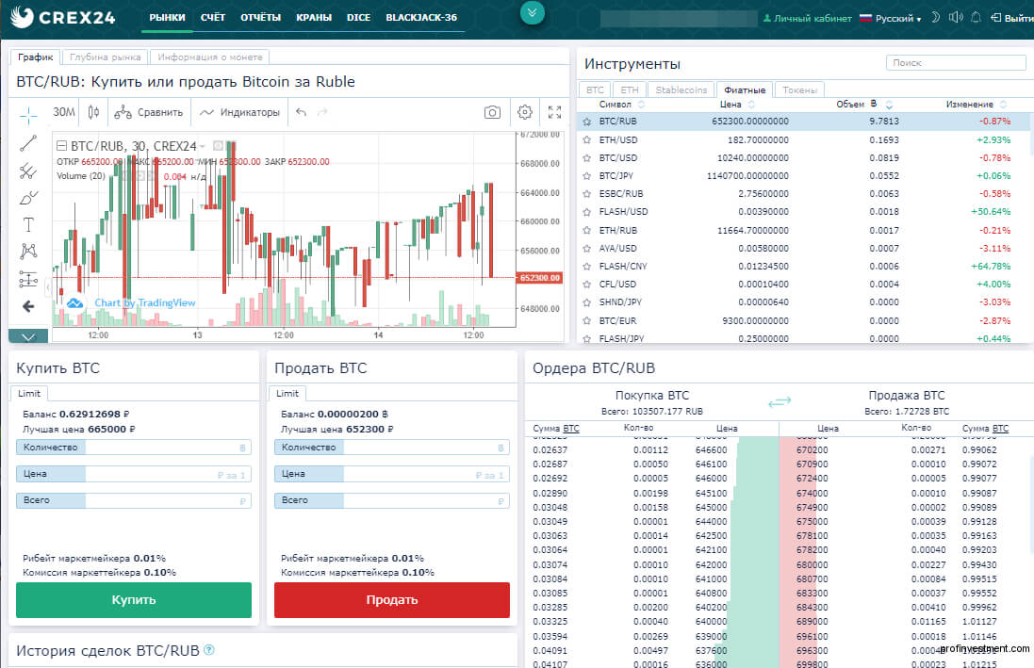The width and height of the screenshot is (1034, 668).
Task: Sort instruments by Изменение
Action: pos(976,105)
